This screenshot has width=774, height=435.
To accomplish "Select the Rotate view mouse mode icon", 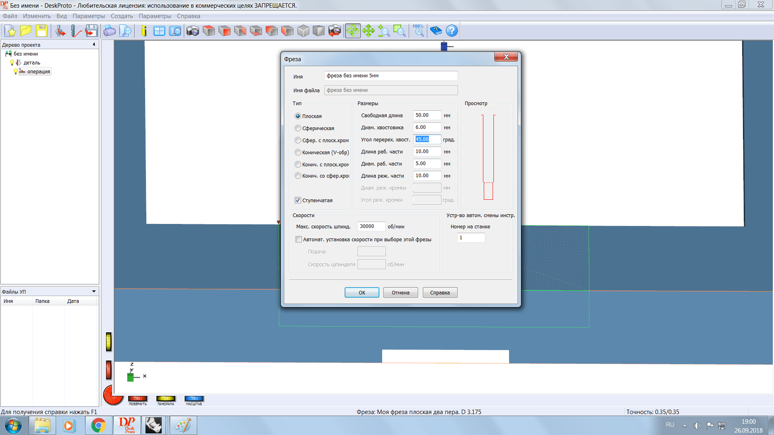I will point(353,31).
